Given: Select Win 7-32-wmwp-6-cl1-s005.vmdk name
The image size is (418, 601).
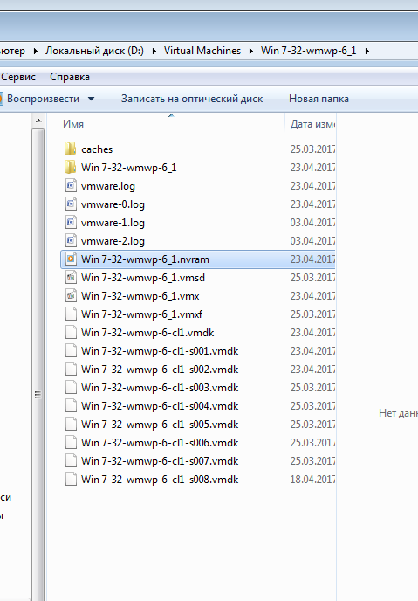Looking at the screenshot, I should [x=160, y=425].
